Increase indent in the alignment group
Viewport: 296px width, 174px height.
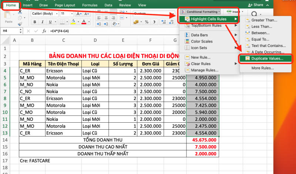(x=106, y=24)
